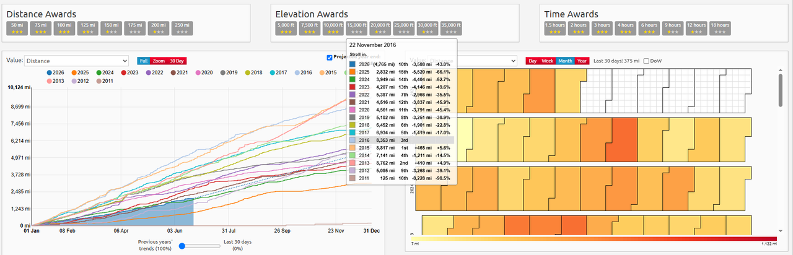
Task: Click the 2013 8,762 mi 2nd tooltip row
Action: click(x=401, y=163)
